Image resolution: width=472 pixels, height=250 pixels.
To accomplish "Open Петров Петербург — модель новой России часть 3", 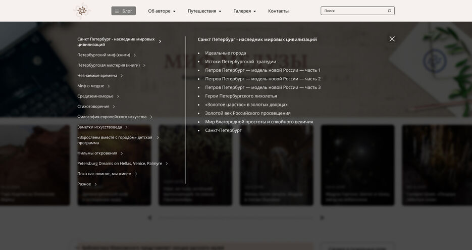I will click(263, 87).
